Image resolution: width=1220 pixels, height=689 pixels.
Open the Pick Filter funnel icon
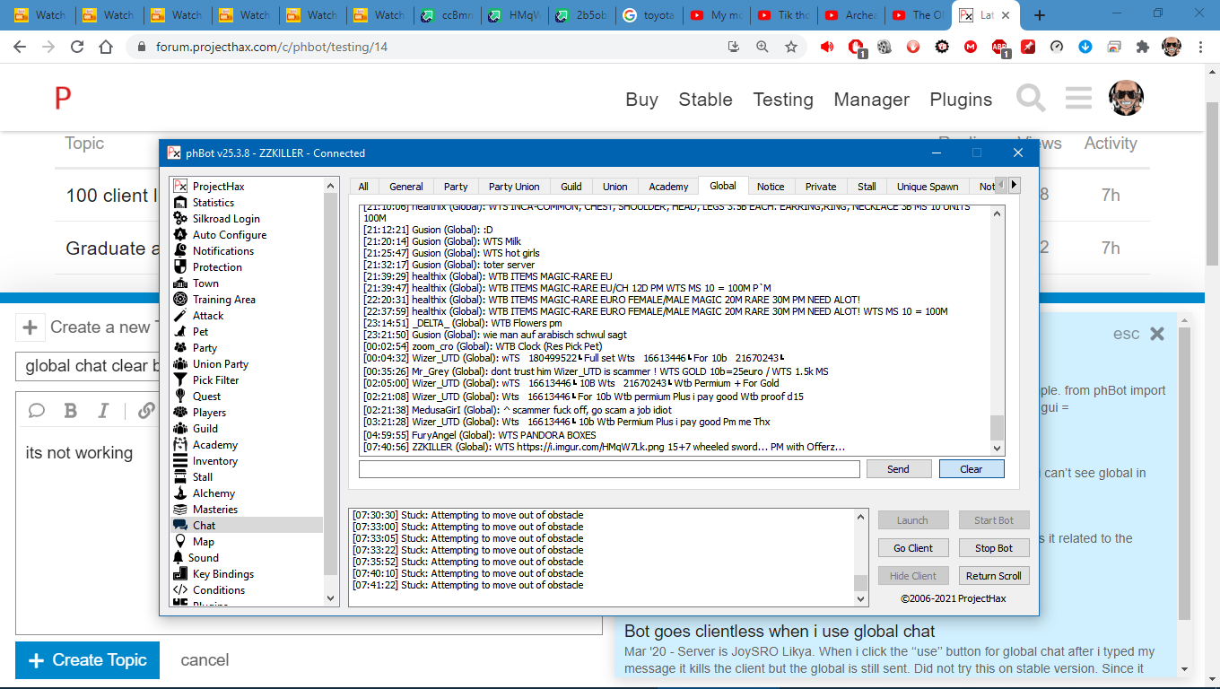(x=179, y=380)
